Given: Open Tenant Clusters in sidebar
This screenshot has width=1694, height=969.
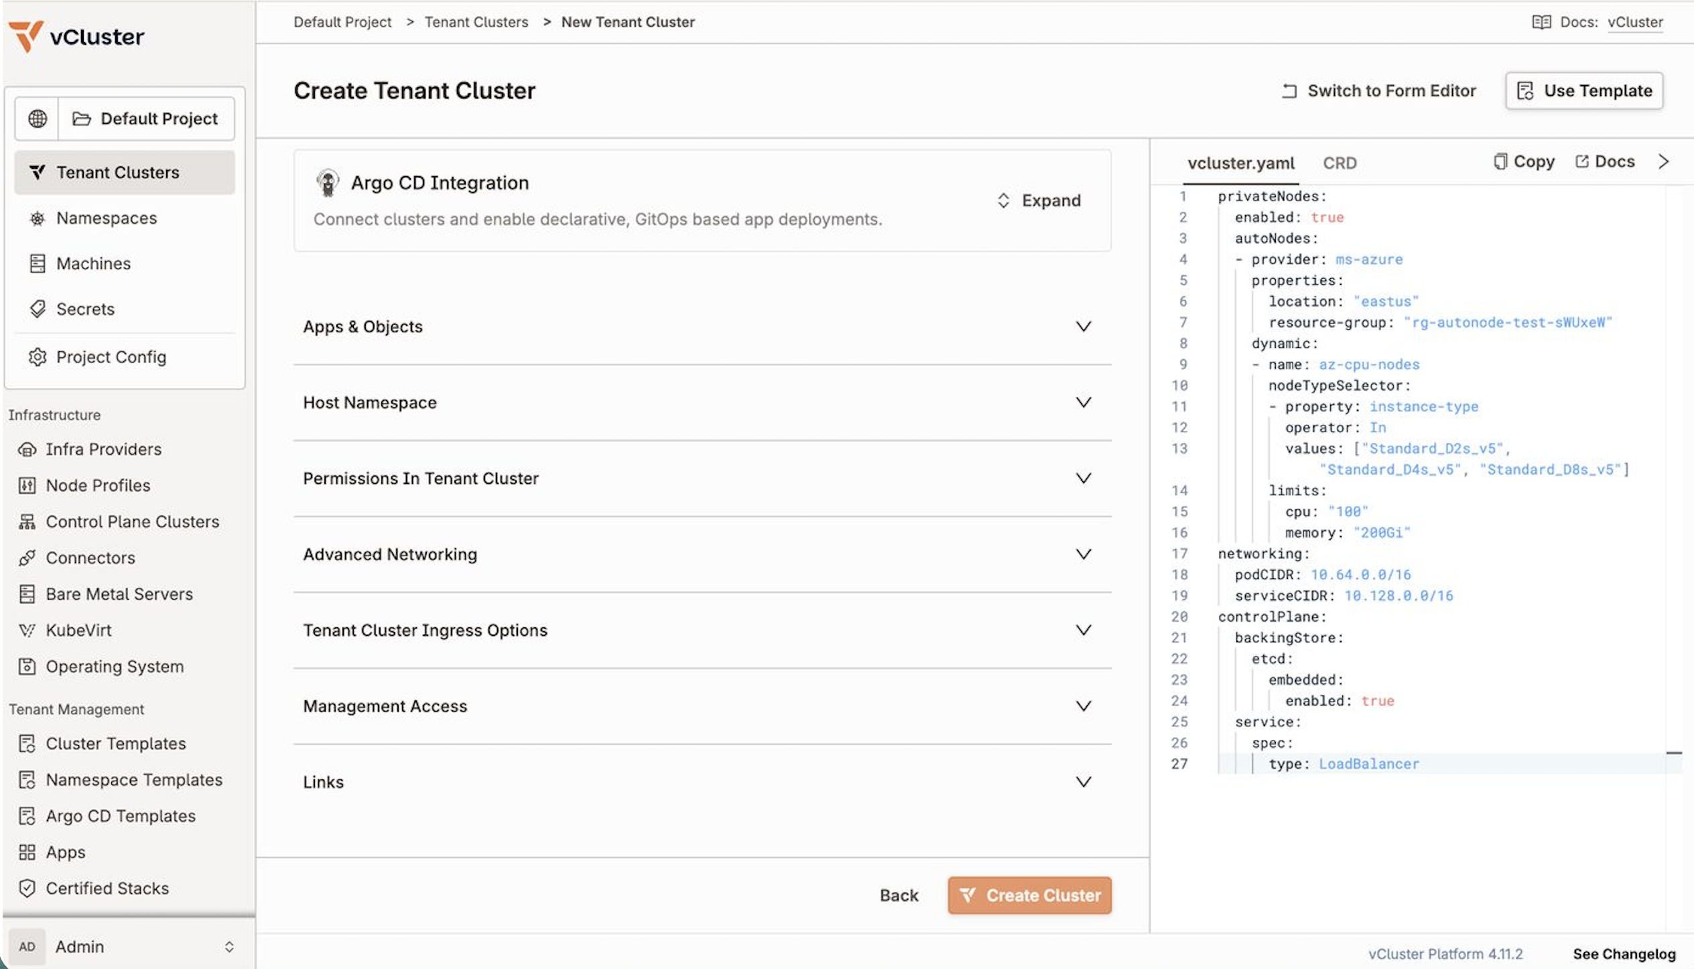Looking at the screenshot, I should tap(125, 172).
